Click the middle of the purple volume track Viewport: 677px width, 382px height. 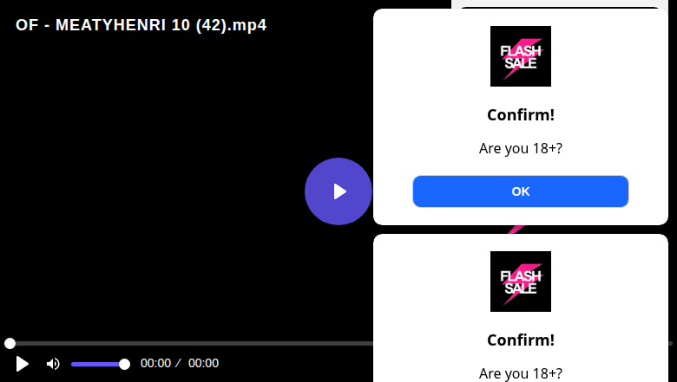tap(97, 365)
